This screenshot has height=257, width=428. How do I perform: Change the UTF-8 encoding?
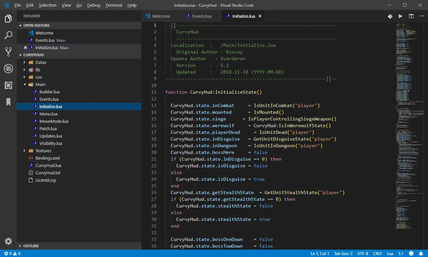click(x=363, y=254)
